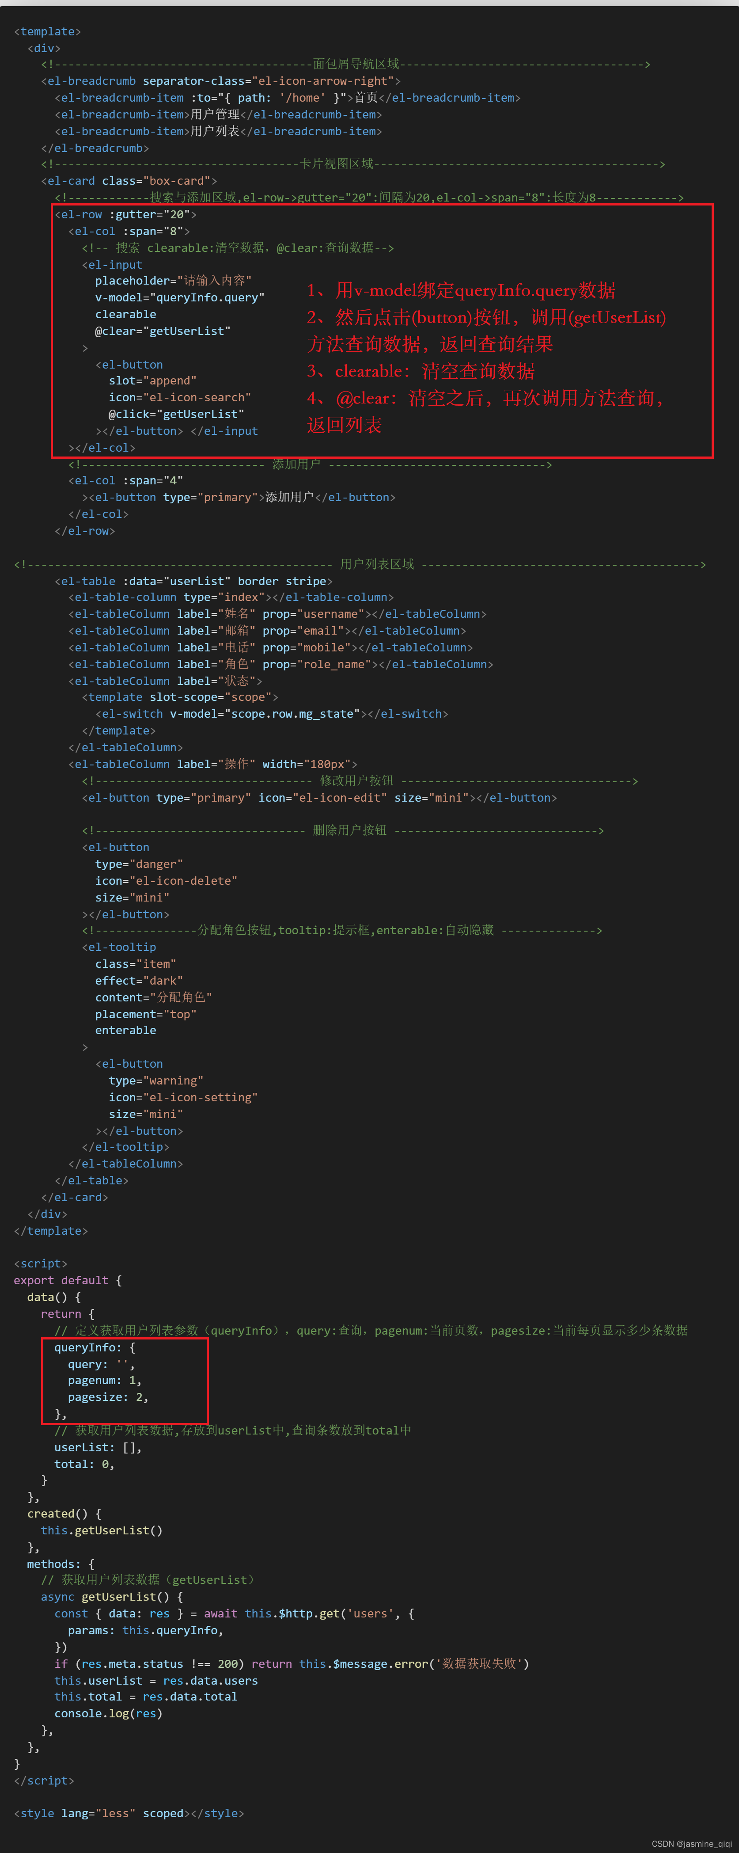
Task: Click the closing </el-tooltip> tag
Action: 126,1147
